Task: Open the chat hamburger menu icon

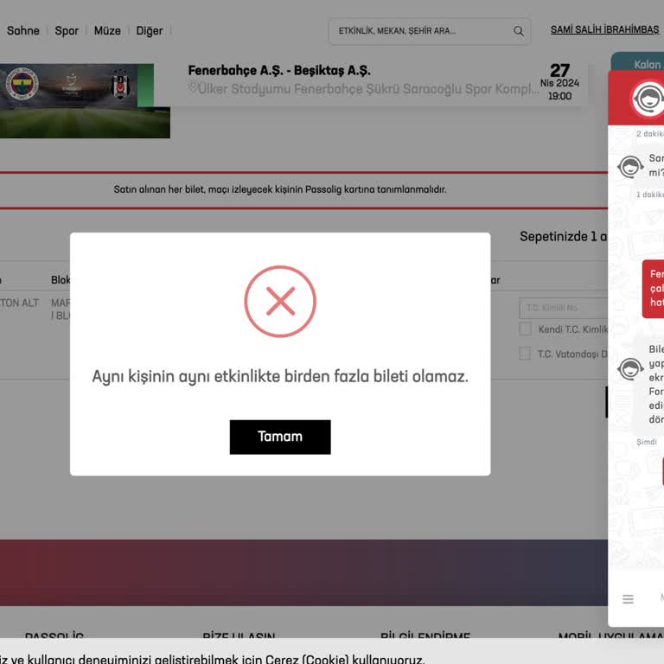Action: [x=628, y=599]
